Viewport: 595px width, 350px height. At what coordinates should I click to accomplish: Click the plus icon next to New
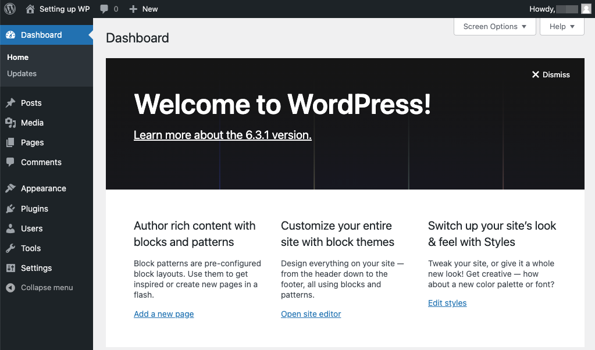[133, 9]
